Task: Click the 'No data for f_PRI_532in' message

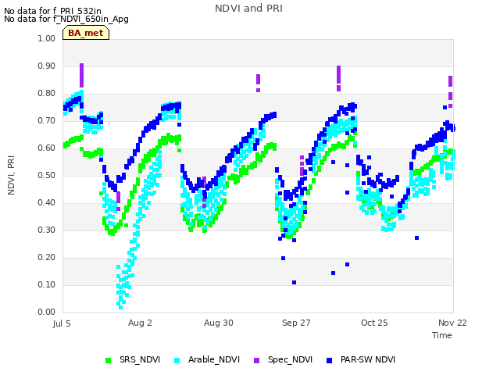Action: click(x=52, y=11)
